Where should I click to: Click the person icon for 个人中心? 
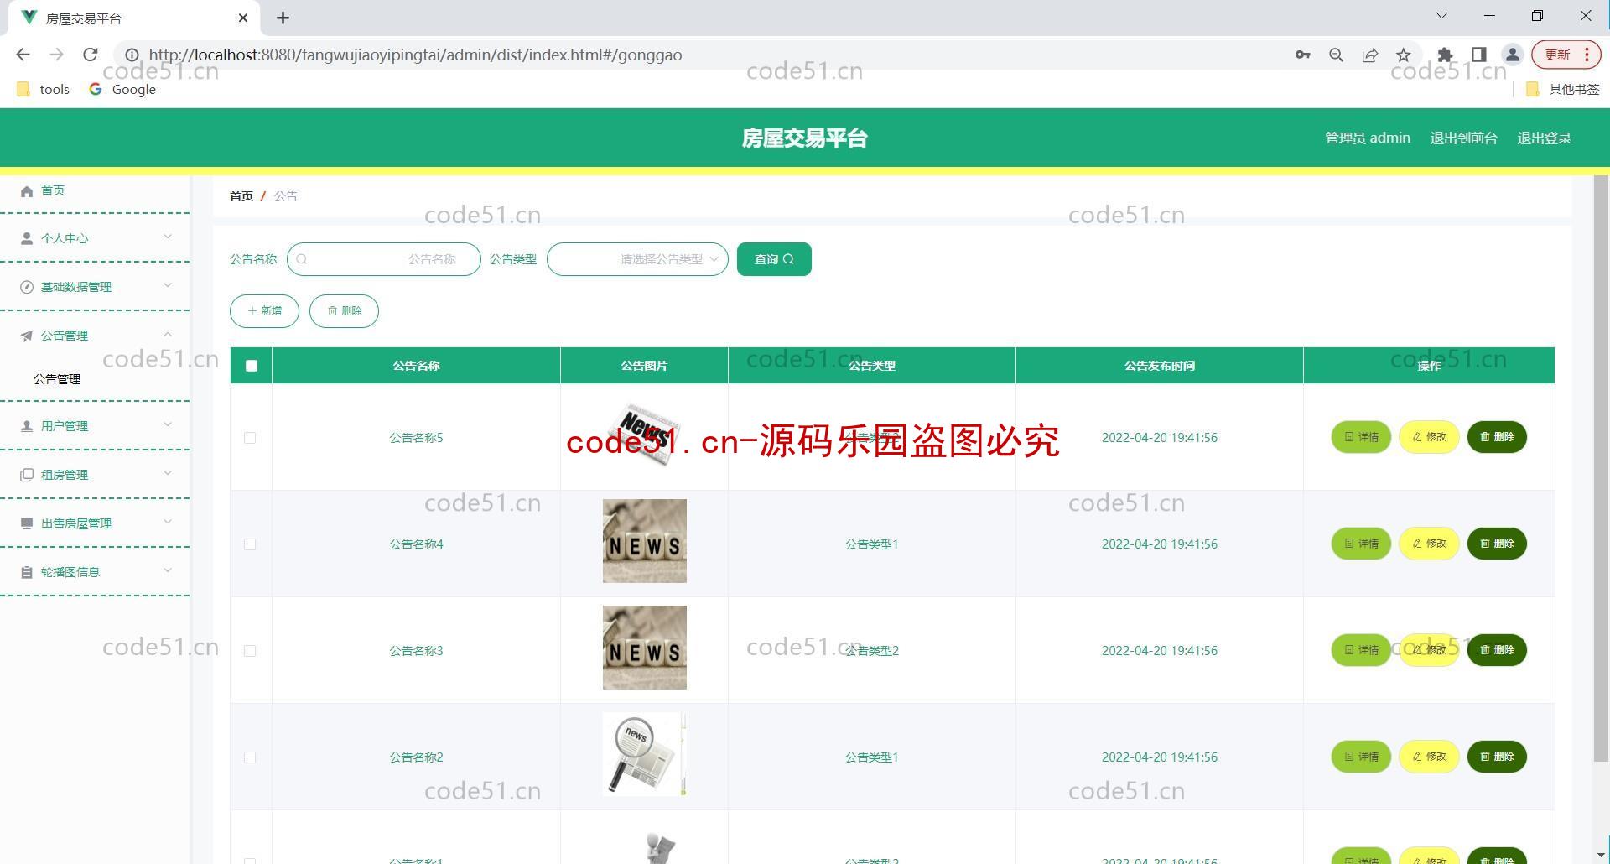(x=27, y=239)
